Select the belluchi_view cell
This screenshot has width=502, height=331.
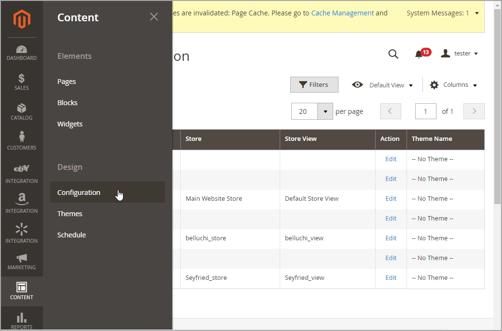coord(327,238)
